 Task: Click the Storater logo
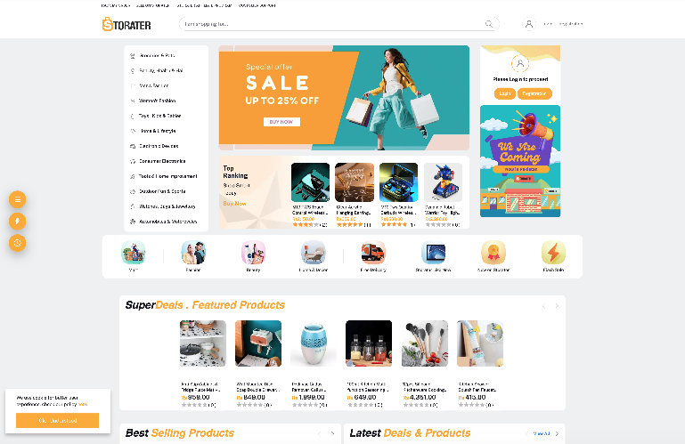tap(126, 24)
